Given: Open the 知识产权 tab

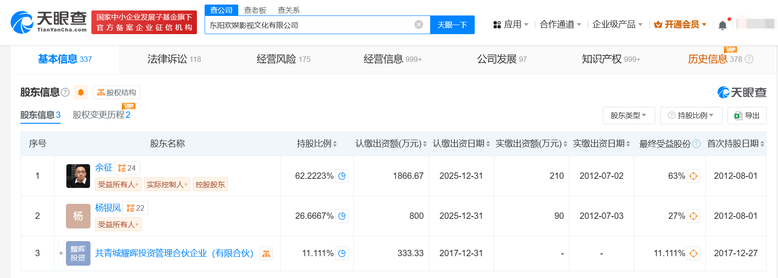Looking at the screenshot, I should tap(611, 59).
